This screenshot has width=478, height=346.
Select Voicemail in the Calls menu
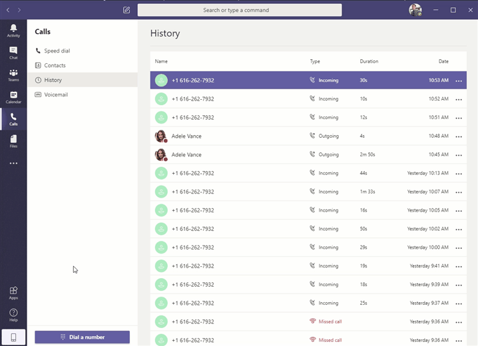(83, 94)
